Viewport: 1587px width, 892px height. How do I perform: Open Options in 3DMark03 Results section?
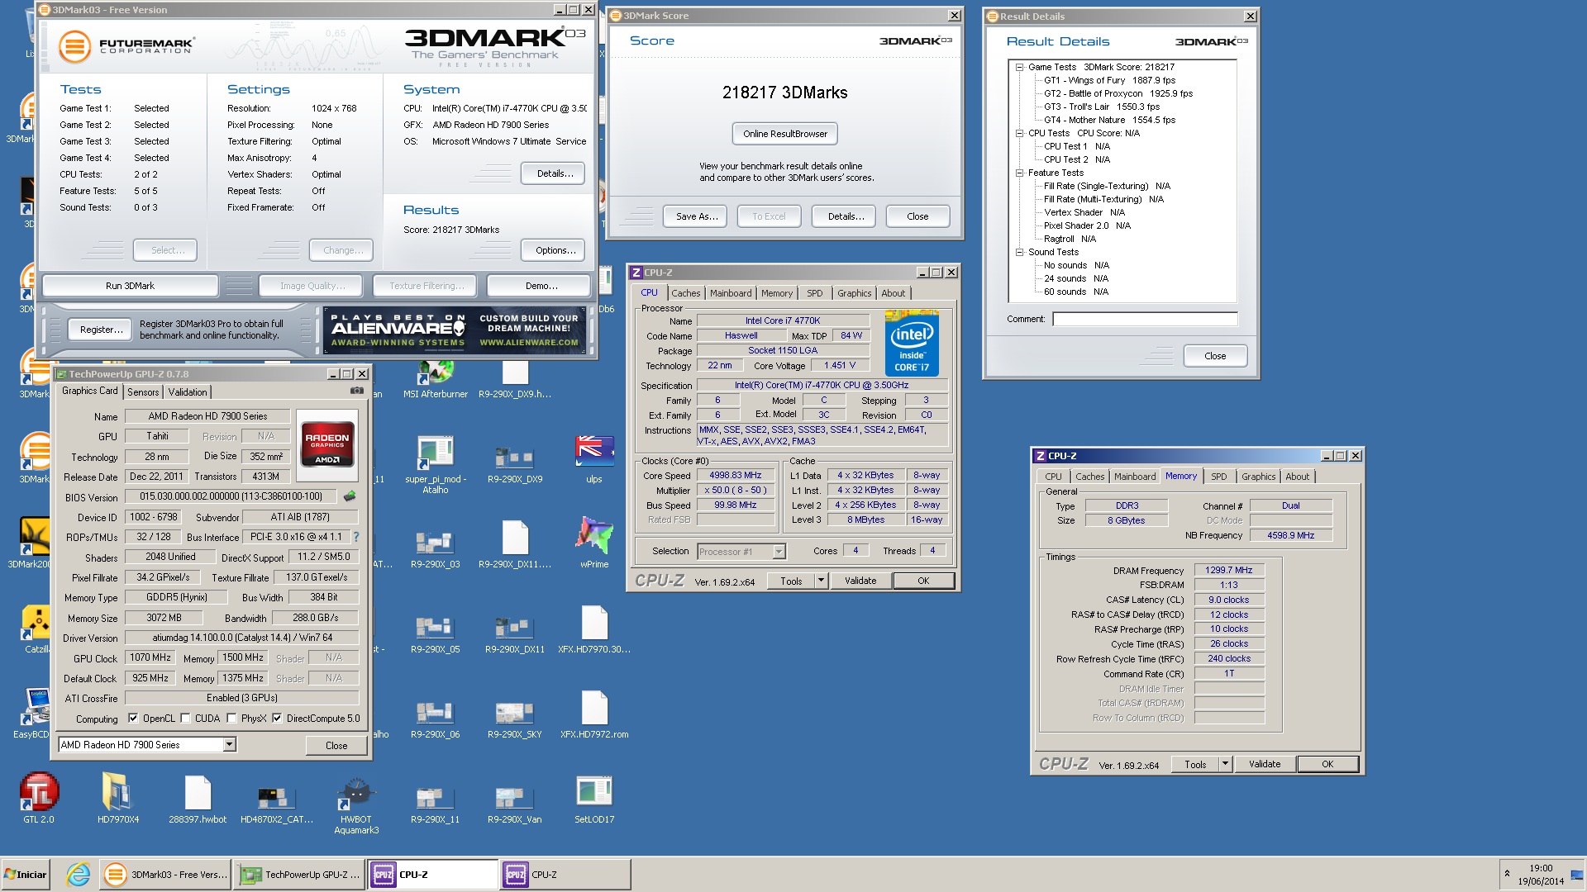pos(554,250)
